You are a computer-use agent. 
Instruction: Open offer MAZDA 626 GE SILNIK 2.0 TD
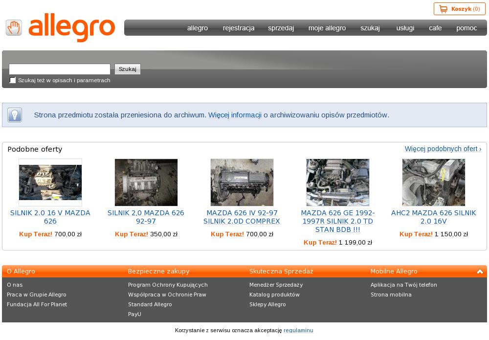(338, 221)
